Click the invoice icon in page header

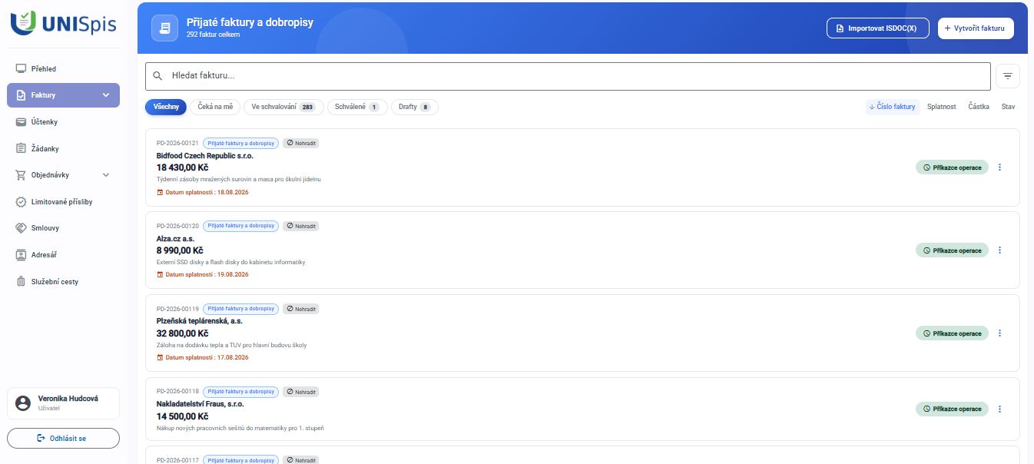click(x=164, y=28)
